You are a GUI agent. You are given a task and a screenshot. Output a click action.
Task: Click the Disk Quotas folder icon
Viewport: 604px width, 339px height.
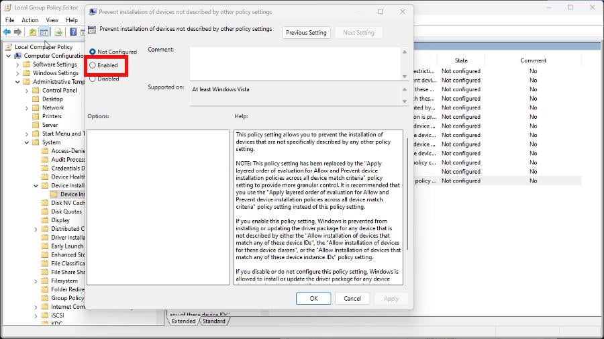[45, 211]
